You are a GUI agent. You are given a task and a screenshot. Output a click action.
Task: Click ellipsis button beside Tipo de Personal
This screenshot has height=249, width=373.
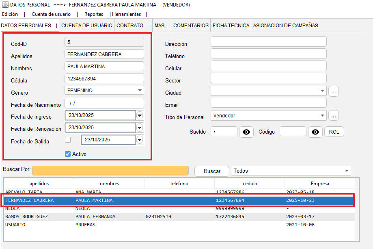[333, 116]
